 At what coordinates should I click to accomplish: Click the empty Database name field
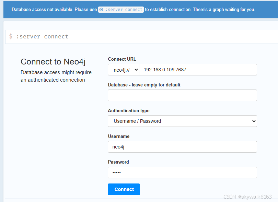coord(183,95)
